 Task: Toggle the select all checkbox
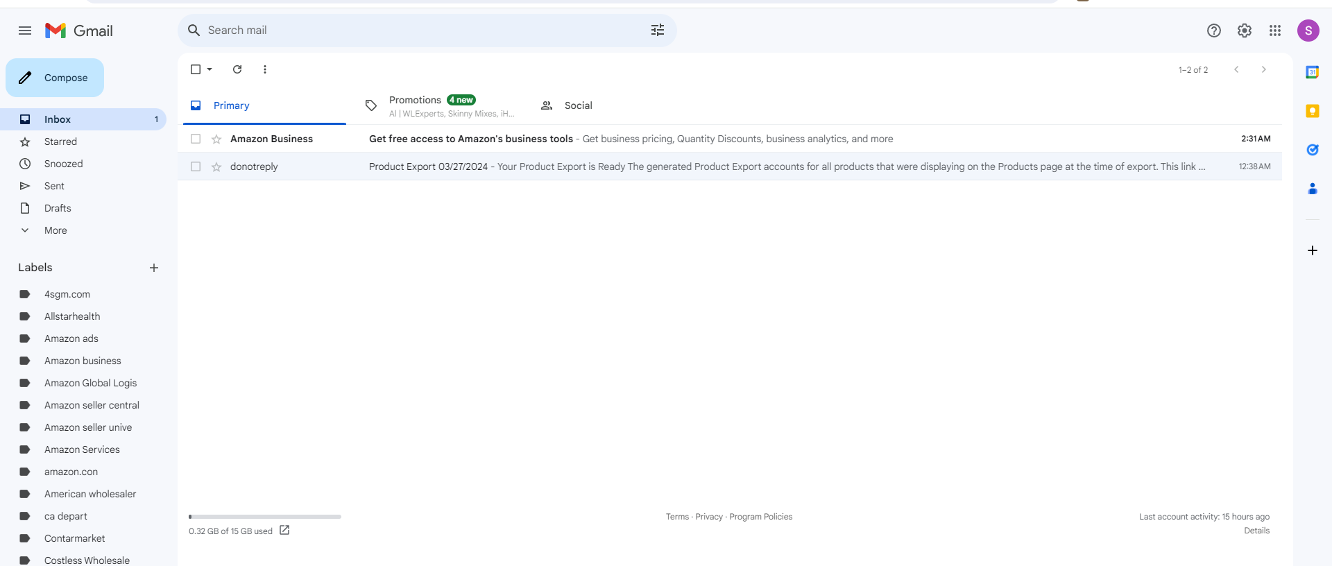(x=196, y=69)
